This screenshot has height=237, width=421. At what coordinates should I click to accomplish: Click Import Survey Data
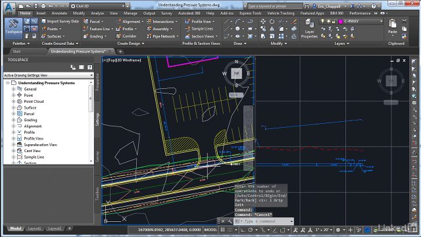tap(60, 21)
